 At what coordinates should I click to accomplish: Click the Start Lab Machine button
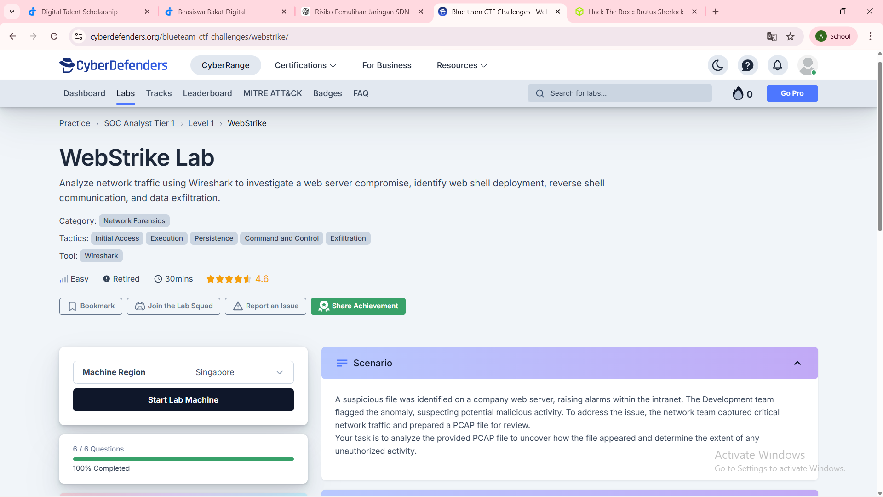[x=183, y=399]
